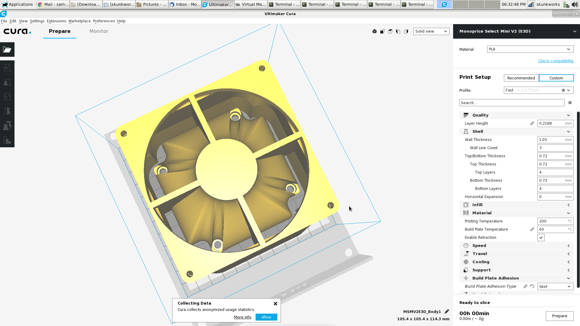Open the Monoprice Select Mini V2 printer selector
Viewport: 580px width, 326px height.
(x=517, y=31)
